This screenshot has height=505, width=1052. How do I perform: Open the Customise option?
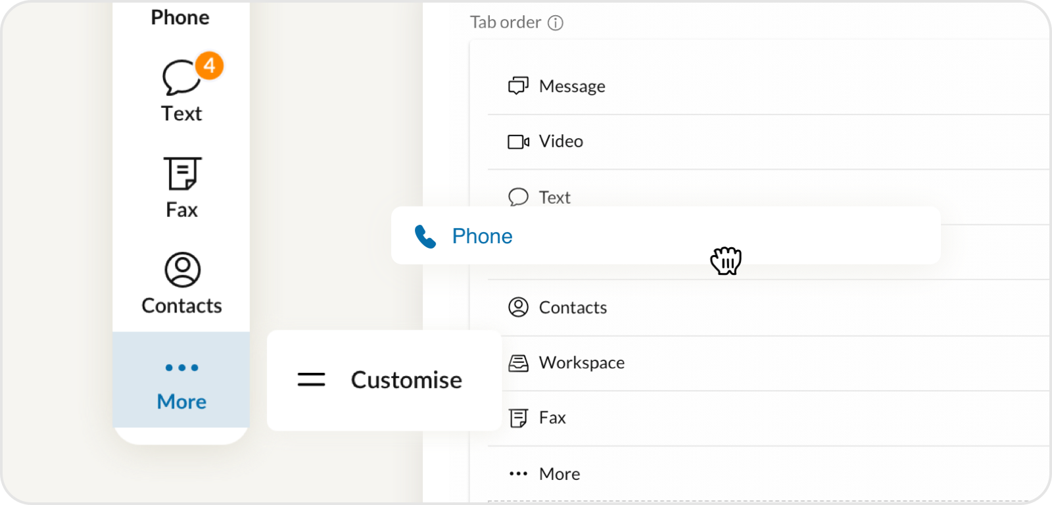click(x=406, y=379)
